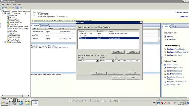Click the IP address Value input field
This screenshot has width=189, height=106.
[127, 61]
